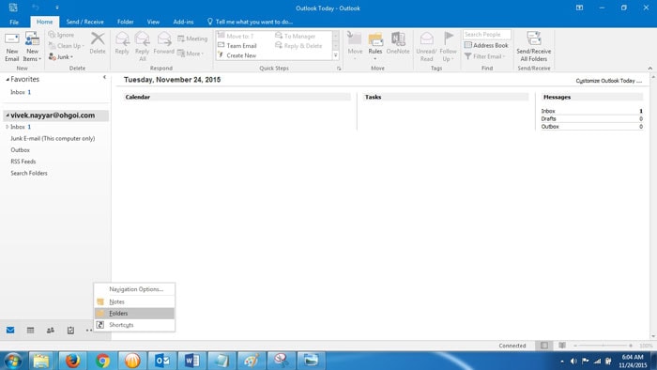657x370 pixels.
Task: Choose Shortcuts from popup menu
Action: click(134, 325)
